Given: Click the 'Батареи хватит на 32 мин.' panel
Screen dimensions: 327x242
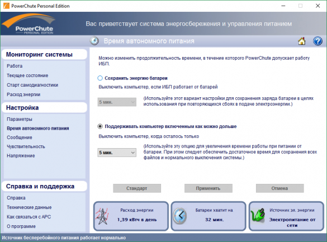Looking at the screenshot, I should click(208, 216).
